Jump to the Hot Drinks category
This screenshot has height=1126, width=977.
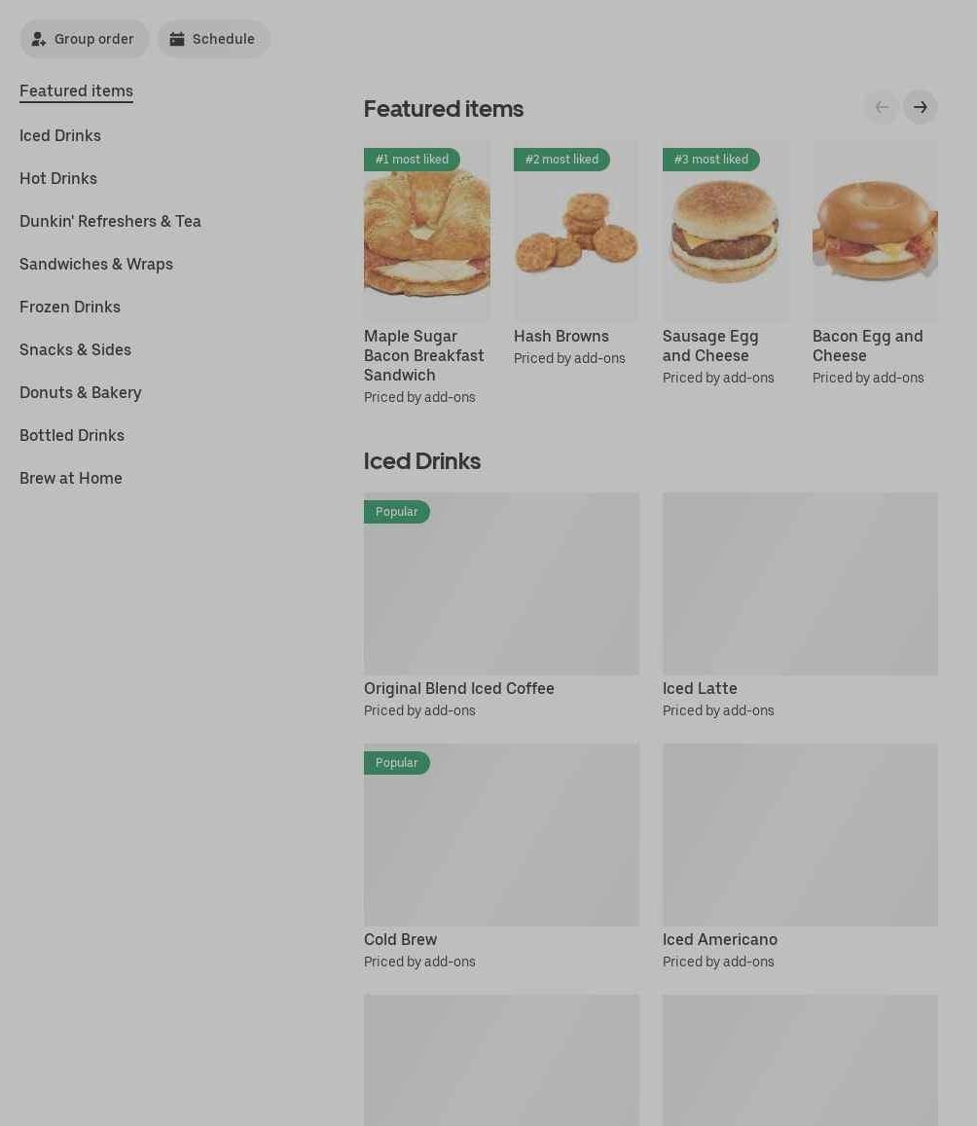click(58, 178)
